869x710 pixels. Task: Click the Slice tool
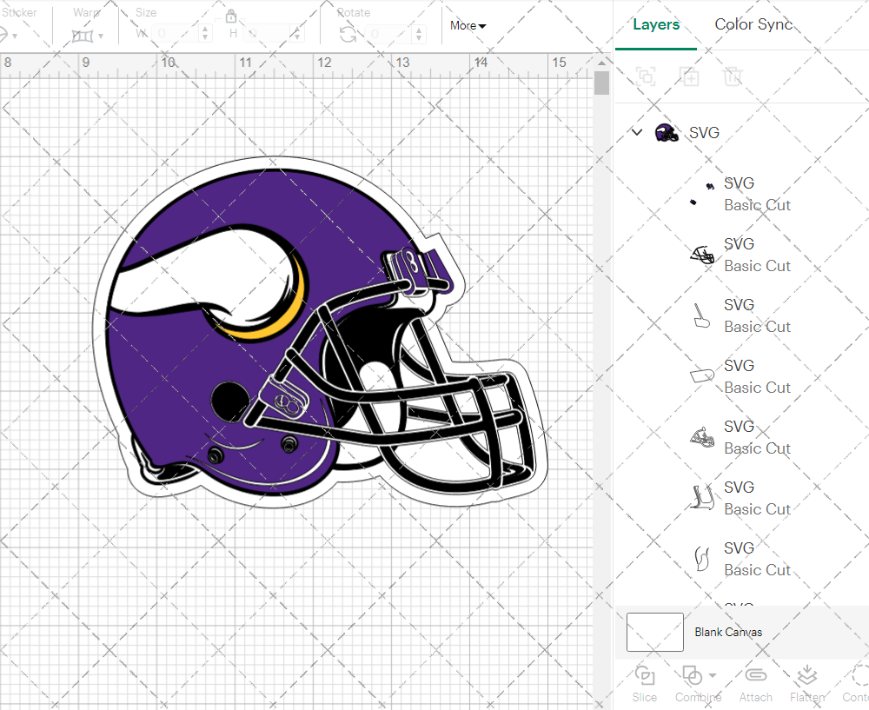tap(645, 684)
